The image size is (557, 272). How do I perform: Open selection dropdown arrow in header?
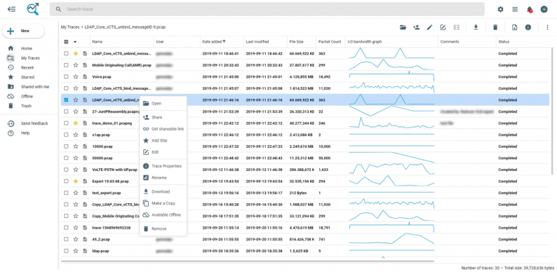[75, 41]
